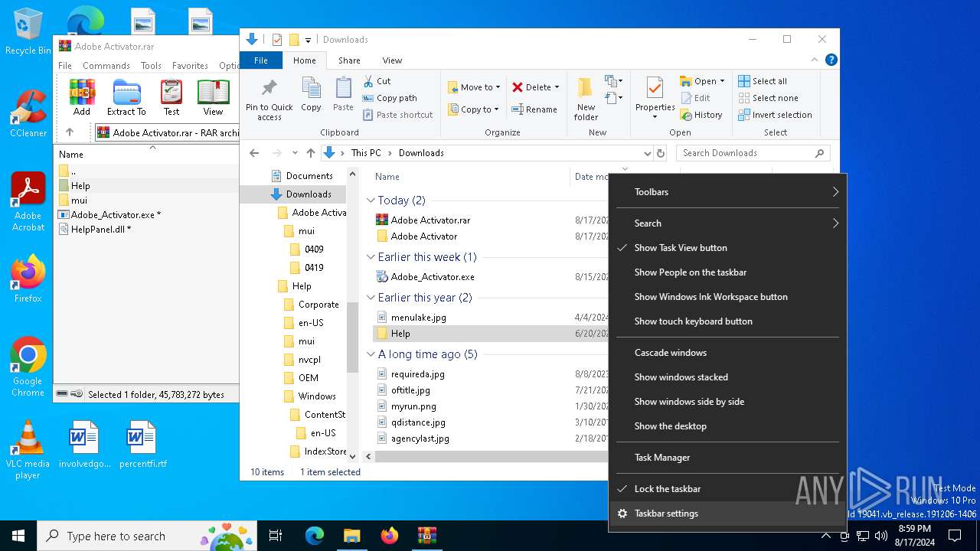
Task: Select menulake.jpg in file list
Action: click(418, 318)
